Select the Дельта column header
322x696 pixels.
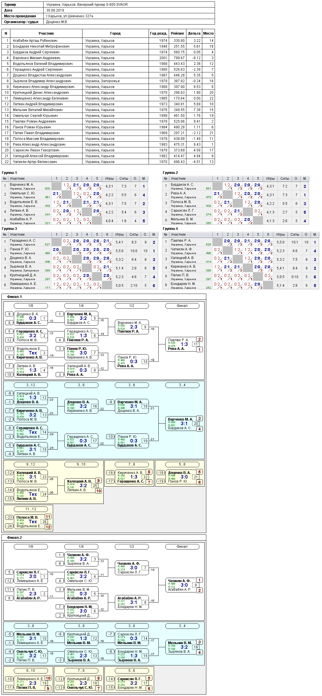point(194,33)
